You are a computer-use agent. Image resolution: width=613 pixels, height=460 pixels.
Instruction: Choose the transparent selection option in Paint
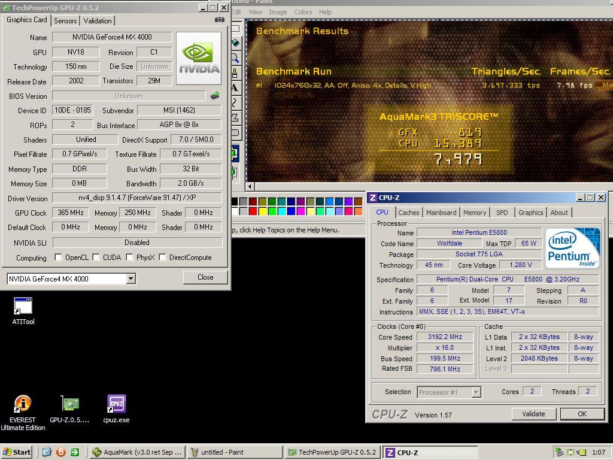click(235, 172)
